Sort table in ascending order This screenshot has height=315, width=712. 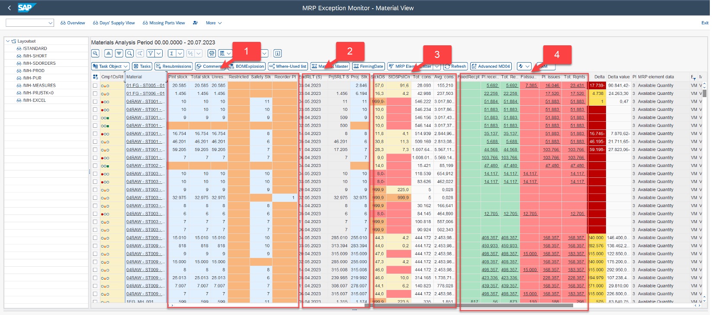108,53
